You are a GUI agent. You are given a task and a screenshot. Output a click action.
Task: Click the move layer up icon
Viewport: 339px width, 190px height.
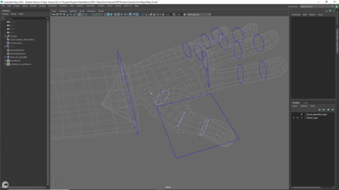pos(319,110)
